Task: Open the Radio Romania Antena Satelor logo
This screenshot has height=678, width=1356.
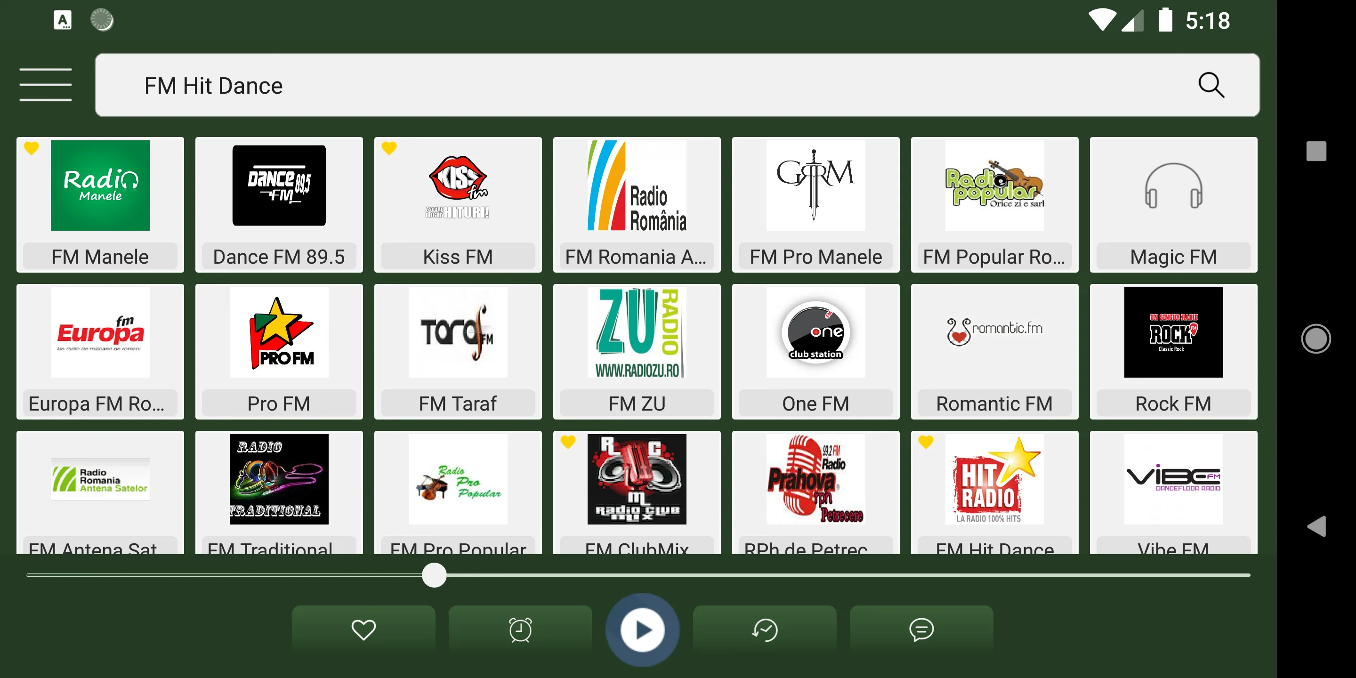Action: click(x=100, y=479)
